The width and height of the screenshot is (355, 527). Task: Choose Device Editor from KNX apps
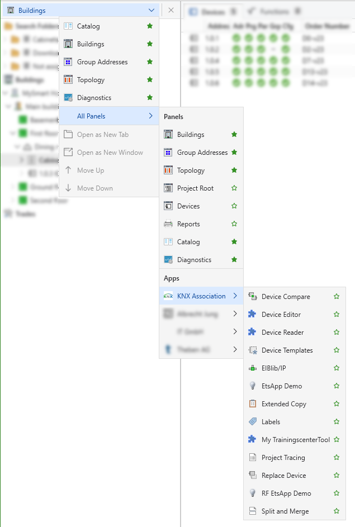[x=295, y=314]
